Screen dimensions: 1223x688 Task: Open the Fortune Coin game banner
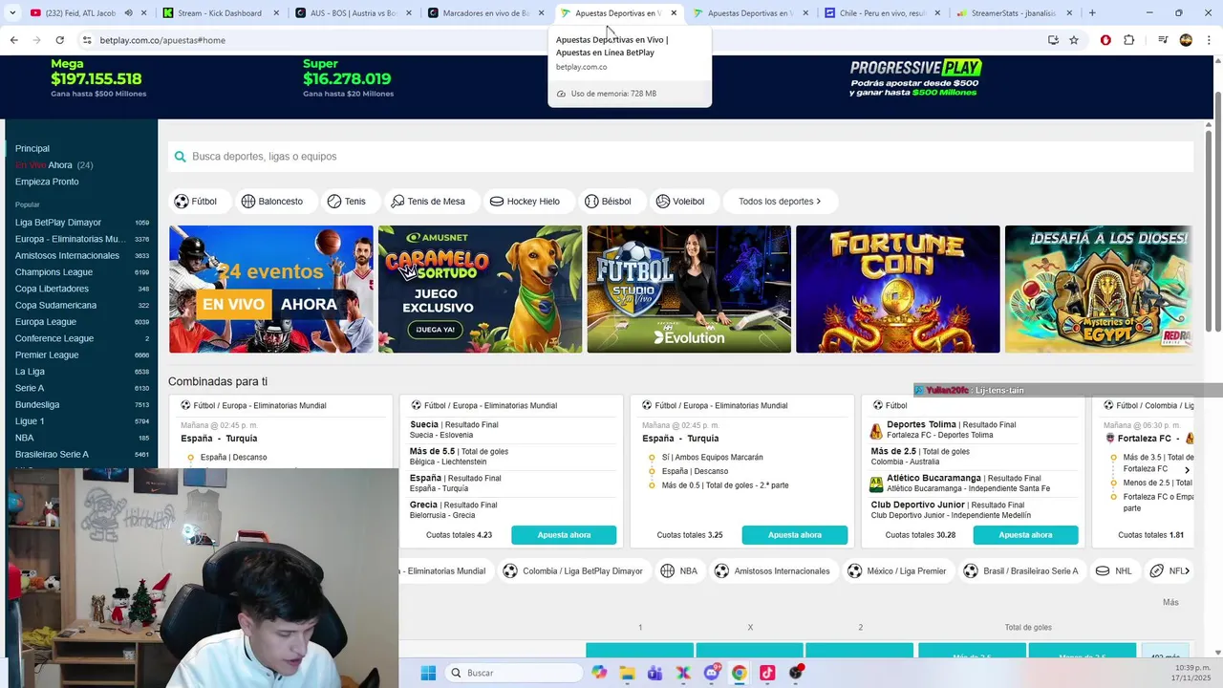coord(898,290)
